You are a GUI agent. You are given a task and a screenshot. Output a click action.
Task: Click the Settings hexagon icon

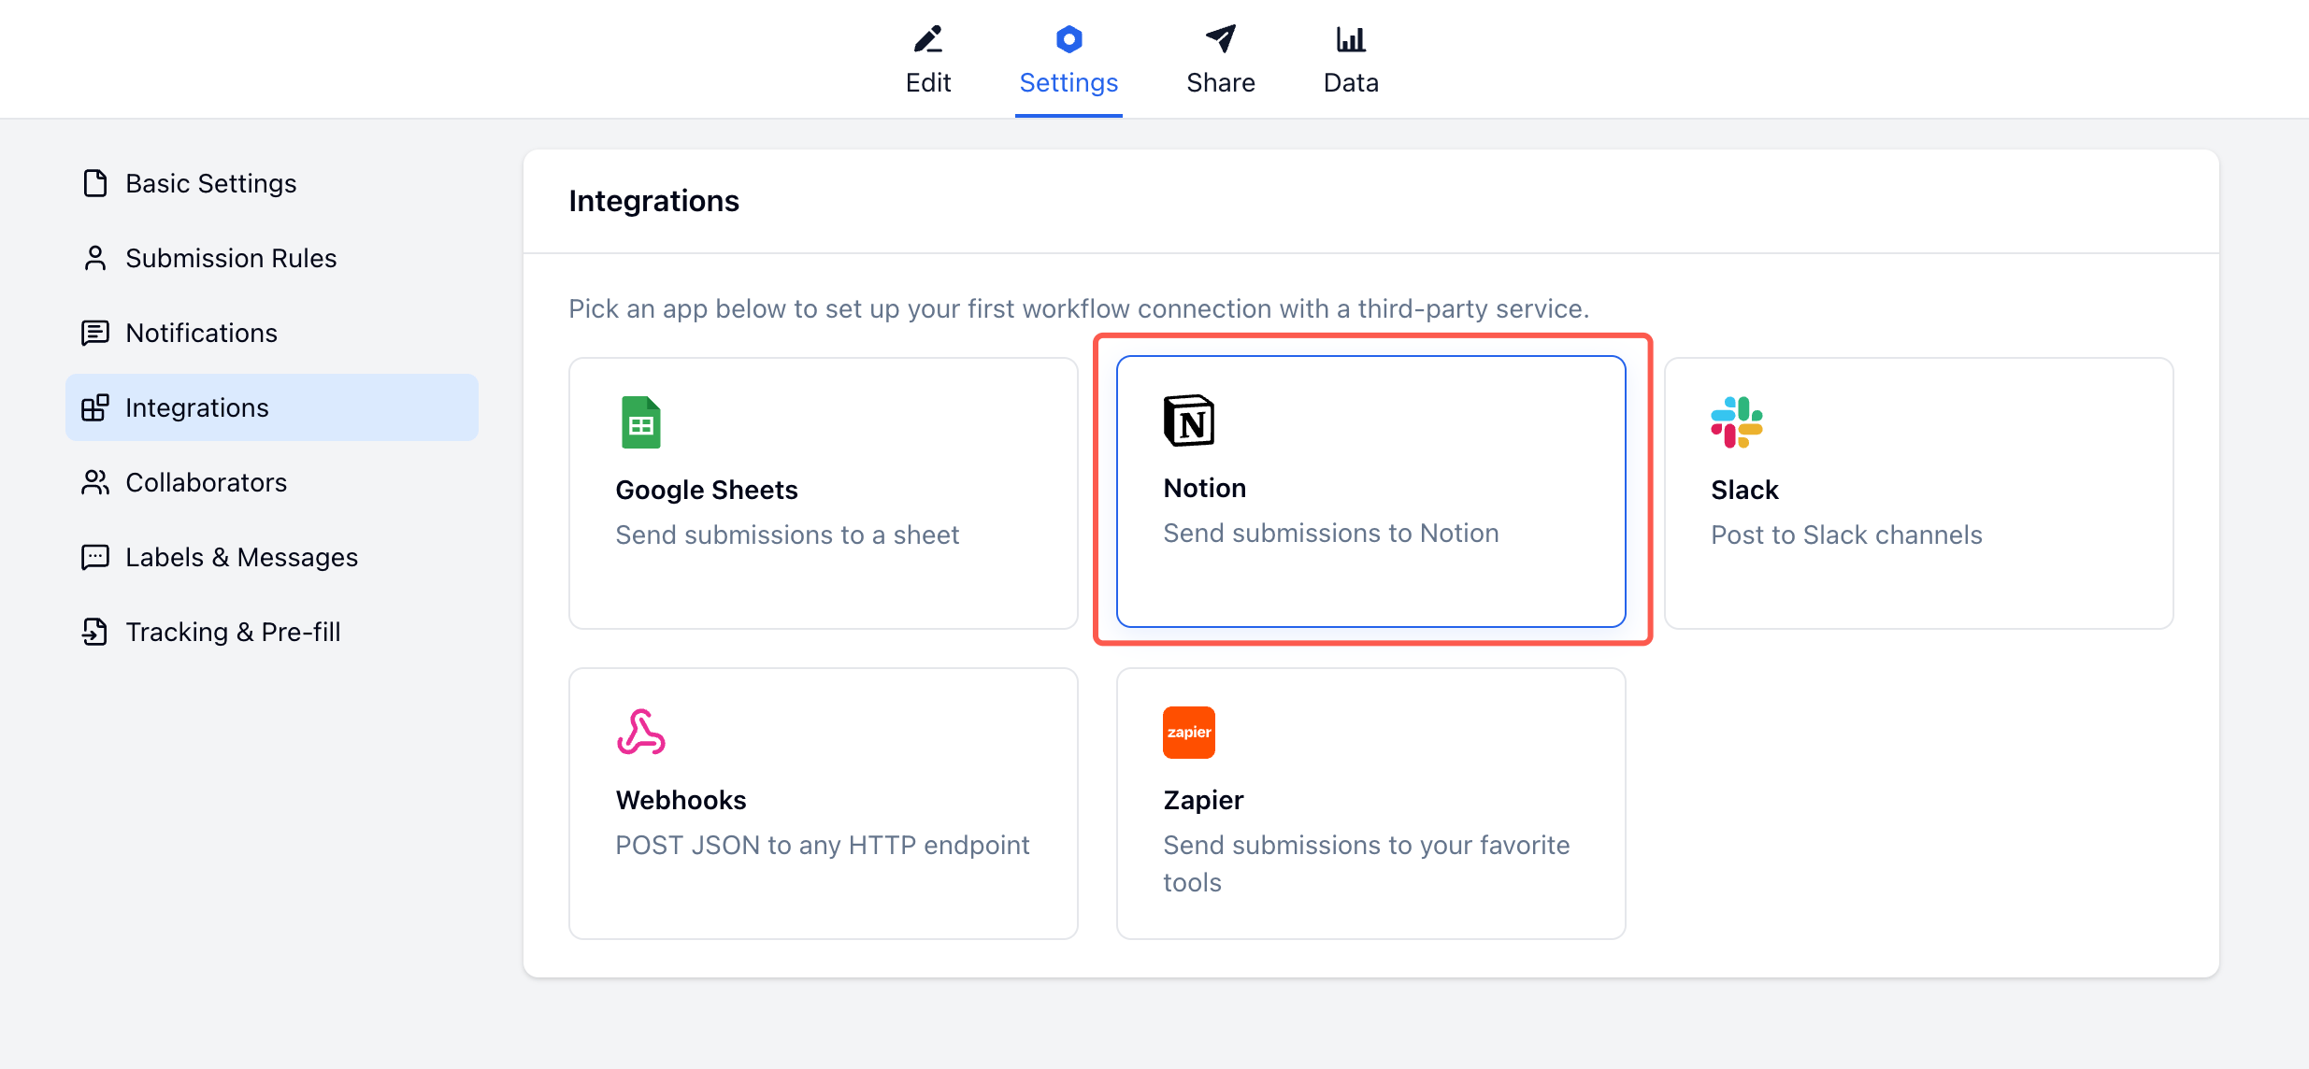coord(1068,39)
